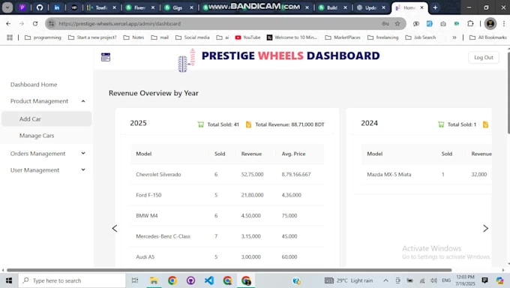The width and height of the screenshot is (510, 288).
Task: Open the apps grid icon in bookmarks bar
Action: (10, 37)
